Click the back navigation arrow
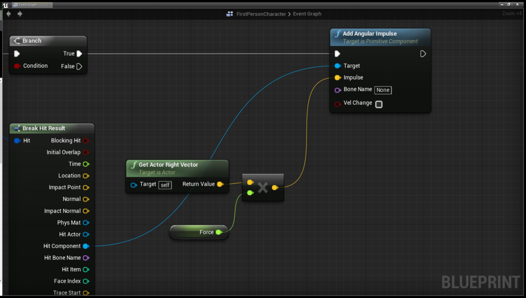 click(9, 14)
